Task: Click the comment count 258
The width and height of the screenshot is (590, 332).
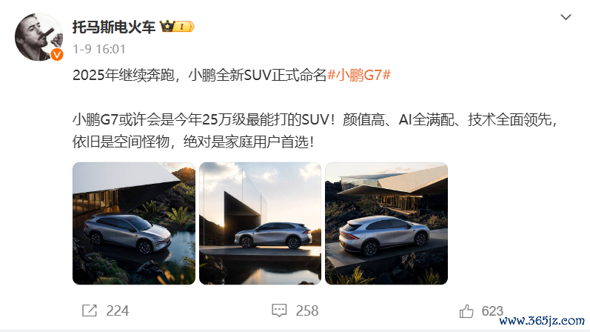Action: tap(307, 311)
